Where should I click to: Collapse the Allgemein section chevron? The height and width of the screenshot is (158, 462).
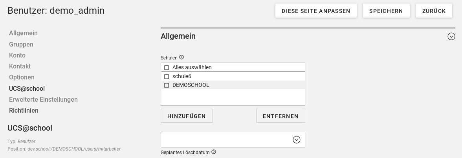click(x=451, y=36)
